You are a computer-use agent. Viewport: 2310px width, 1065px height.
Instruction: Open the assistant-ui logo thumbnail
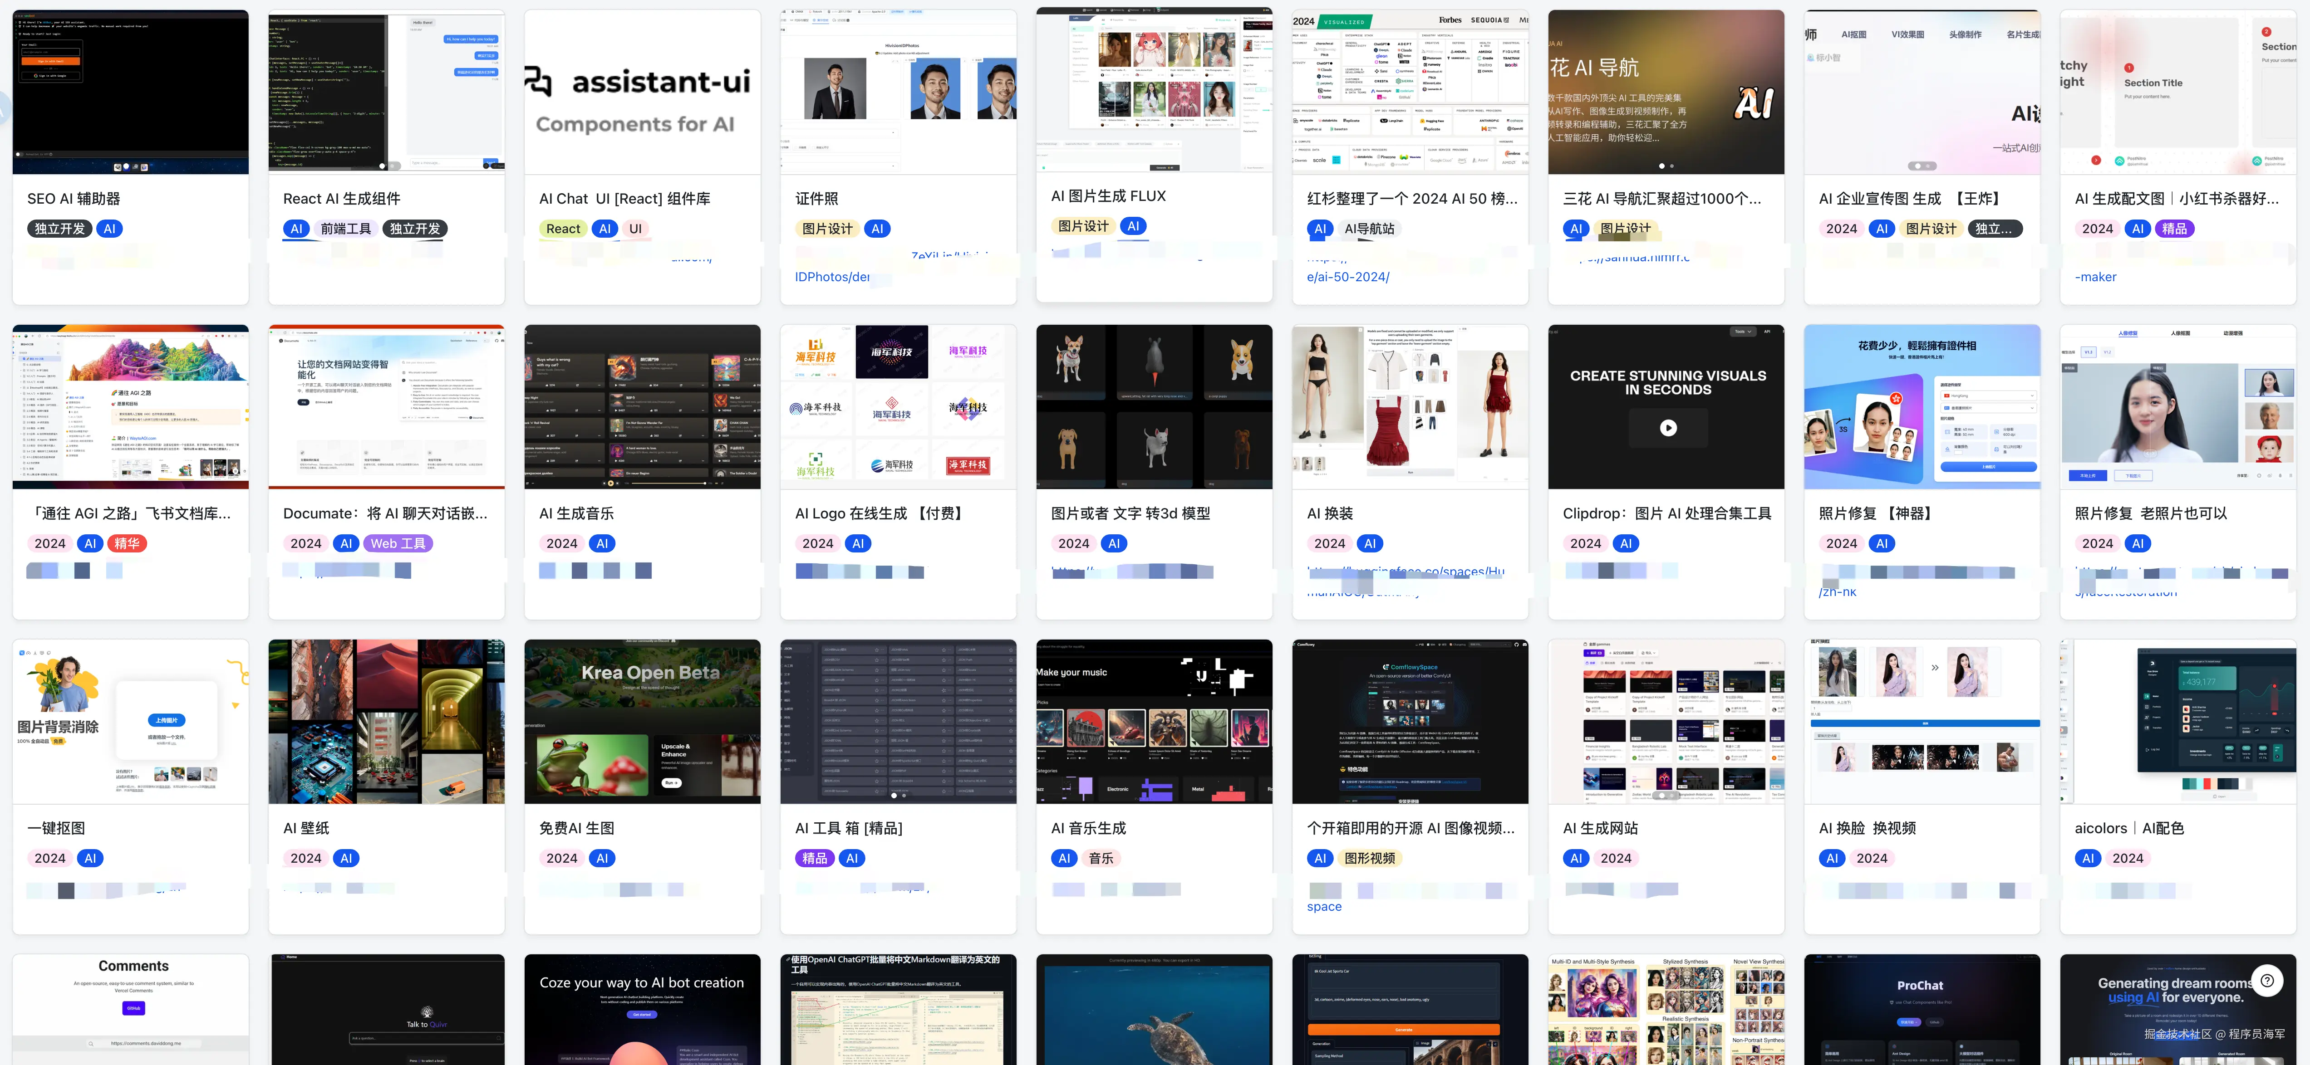[x=642, y=93]
